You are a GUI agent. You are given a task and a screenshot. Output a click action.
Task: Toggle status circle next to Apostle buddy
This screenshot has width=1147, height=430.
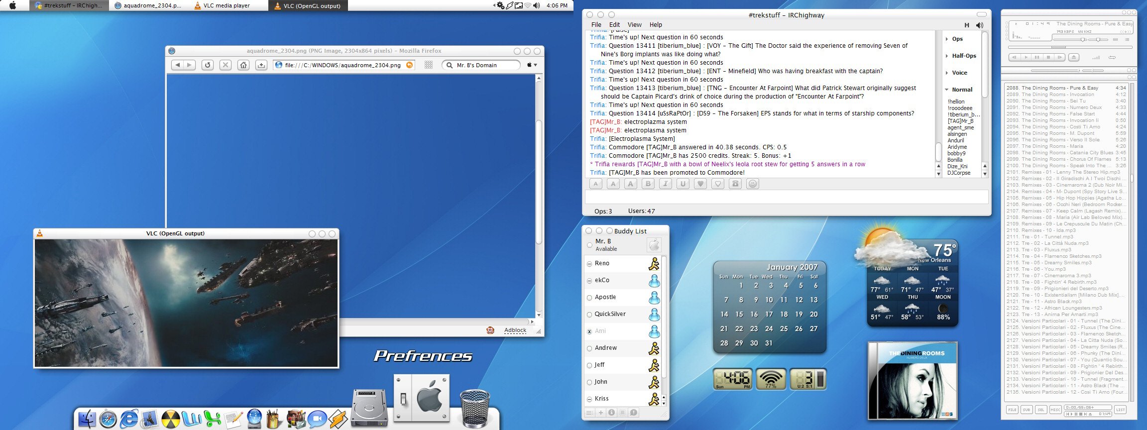click(589, 298)
